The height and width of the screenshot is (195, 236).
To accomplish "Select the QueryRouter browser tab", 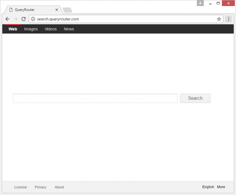I will tap(33, 10).
